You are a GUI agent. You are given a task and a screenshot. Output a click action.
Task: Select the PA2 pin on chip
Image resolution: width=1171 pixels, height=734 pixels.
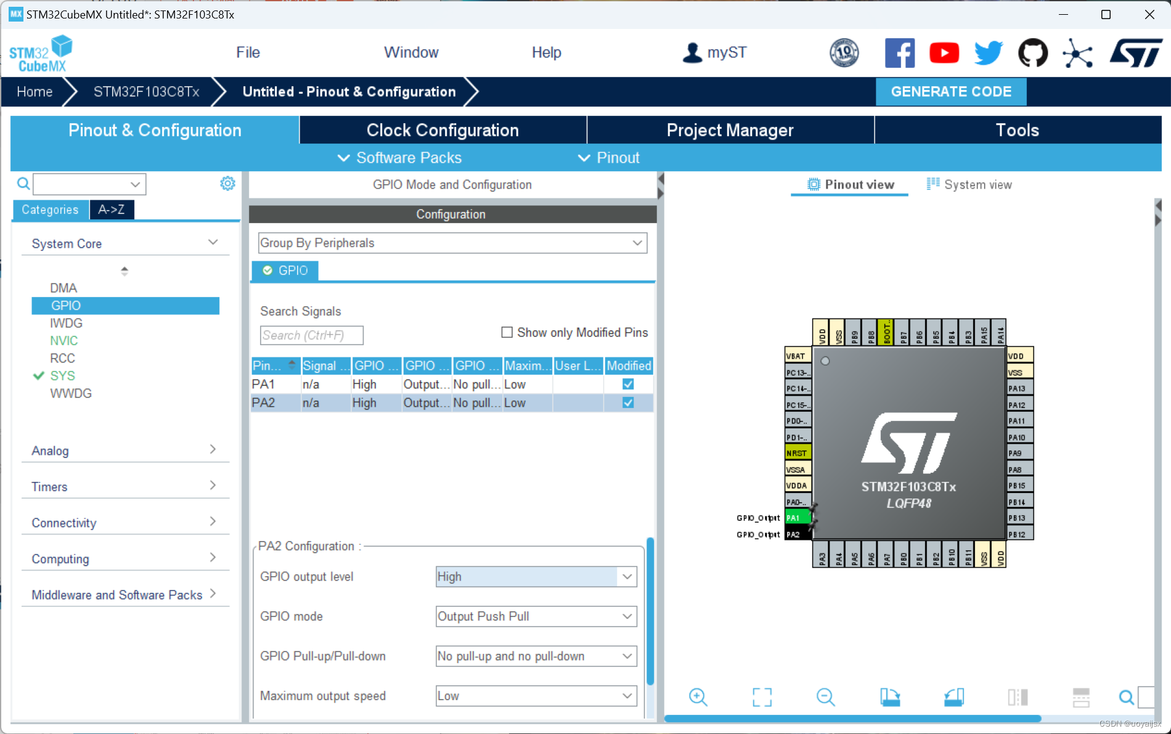pos(798,534)
